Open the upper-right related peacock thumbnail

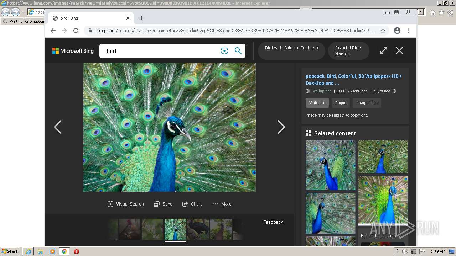point(383,157)
